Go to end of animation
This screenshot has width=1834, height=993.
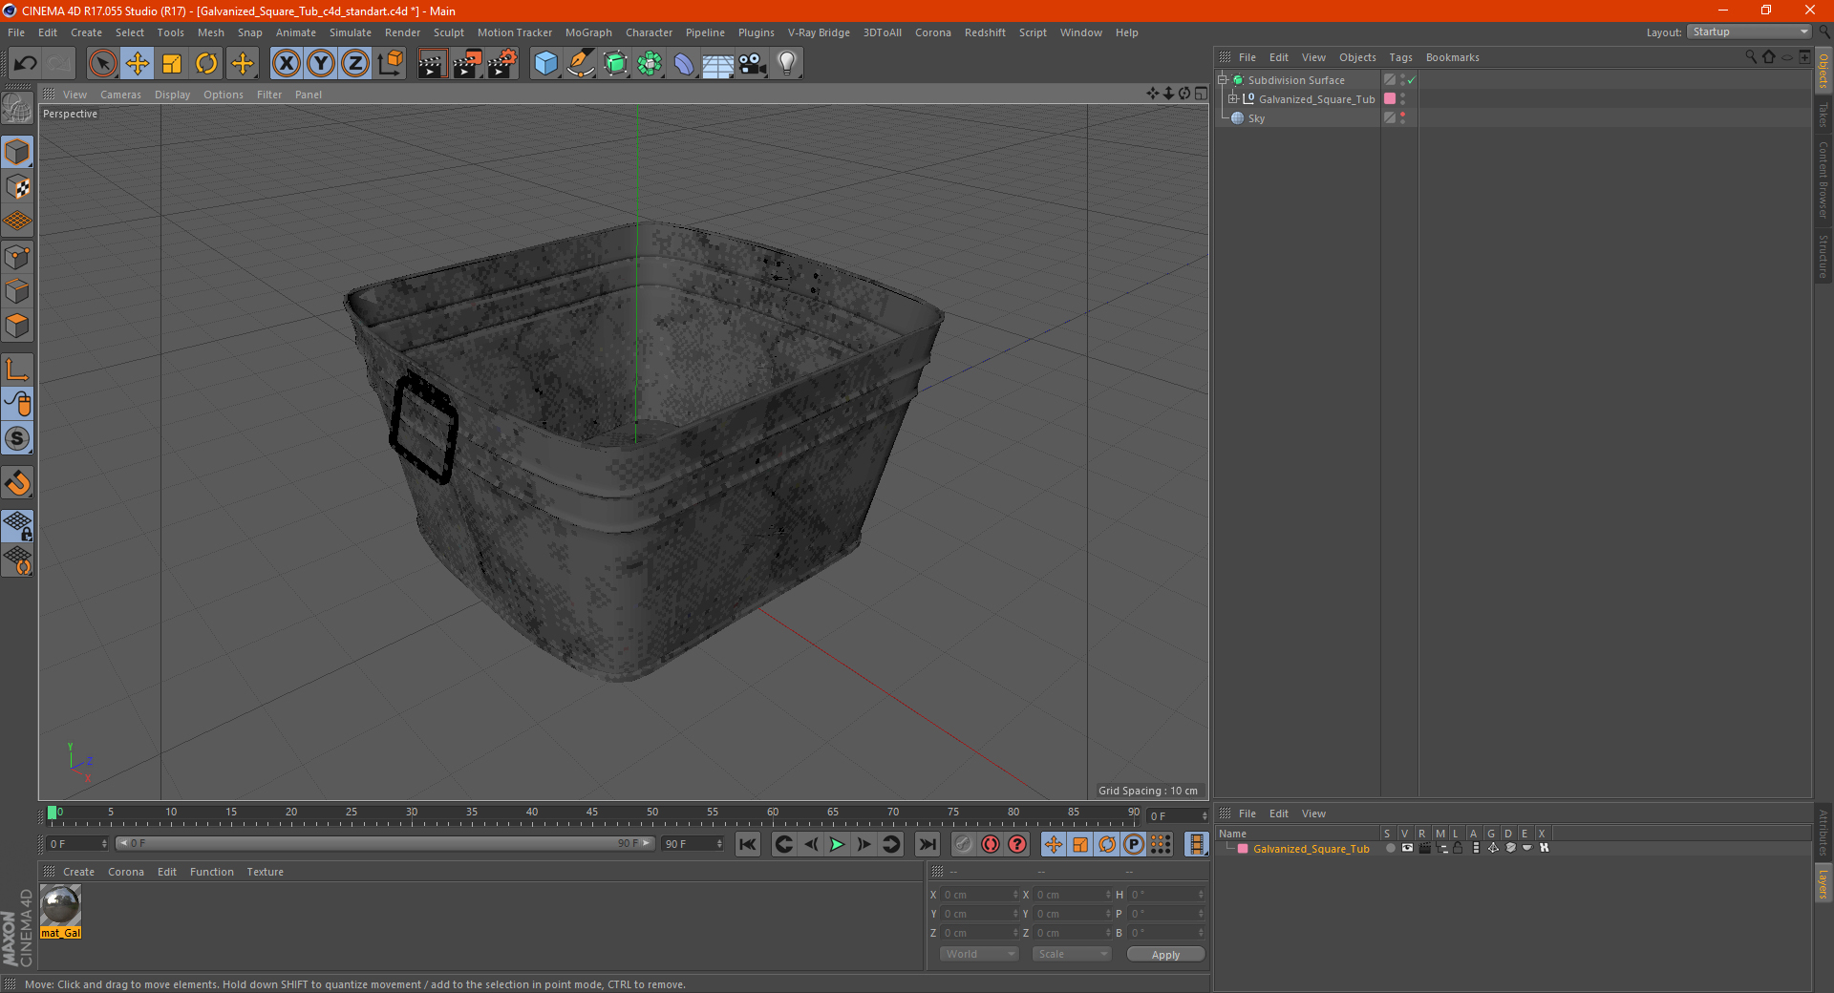pyautogui.click(x=928, y=844)
